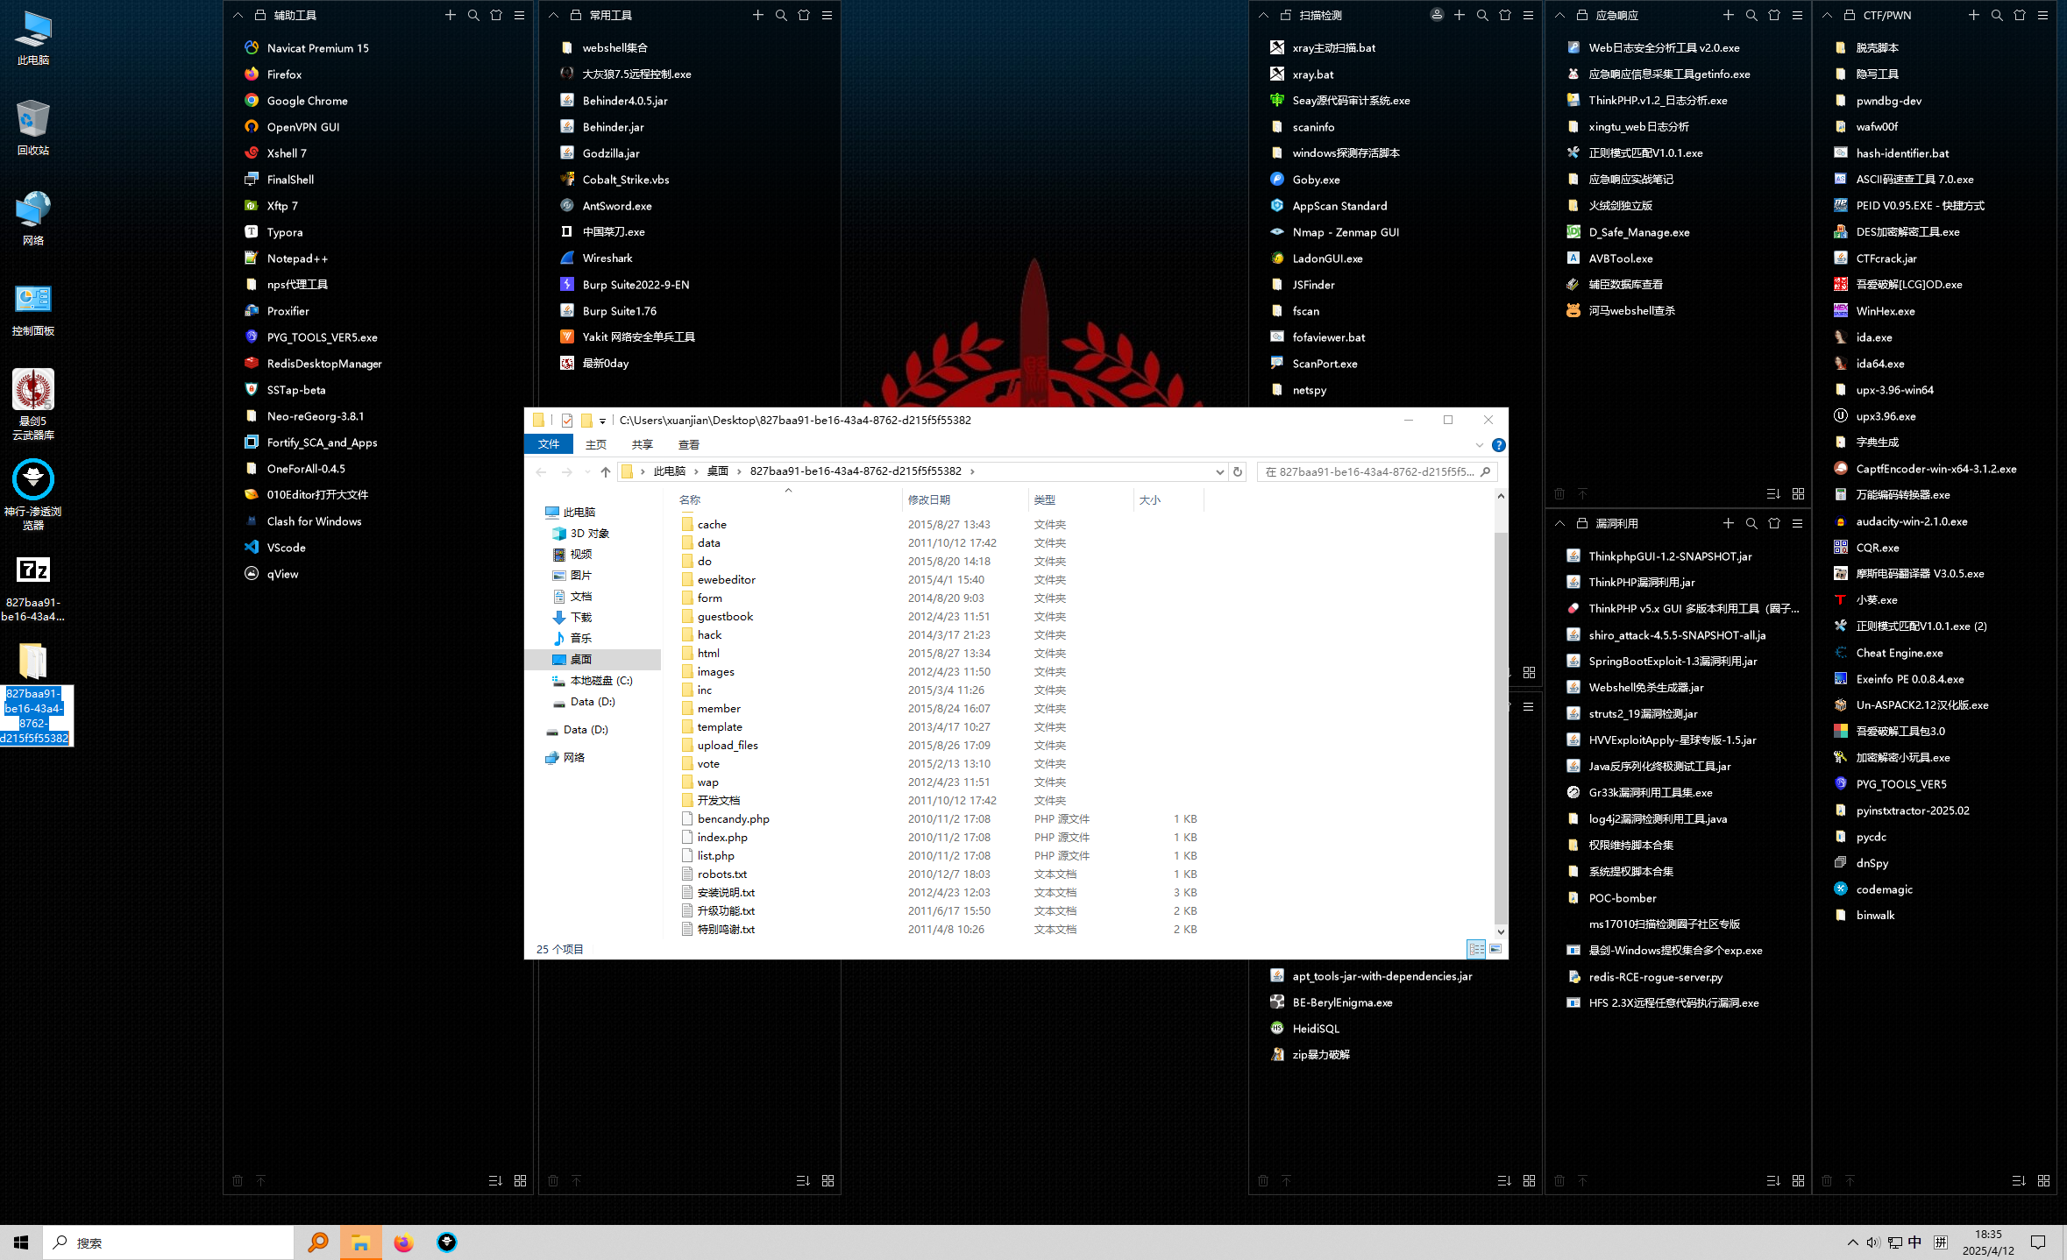Open menu of the 辅助工具 panel

point(519,15)
